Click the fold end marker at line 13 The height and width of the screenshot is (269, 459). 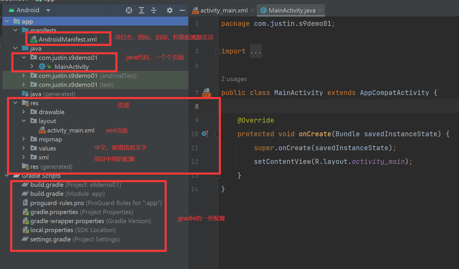click(x=217, y=176)
